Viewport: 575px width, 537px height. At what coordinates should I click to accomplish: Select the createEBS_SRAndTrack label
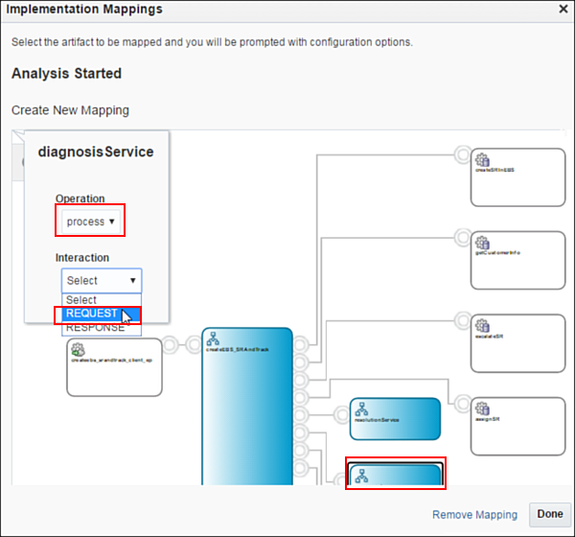click(x=238, y=349)
